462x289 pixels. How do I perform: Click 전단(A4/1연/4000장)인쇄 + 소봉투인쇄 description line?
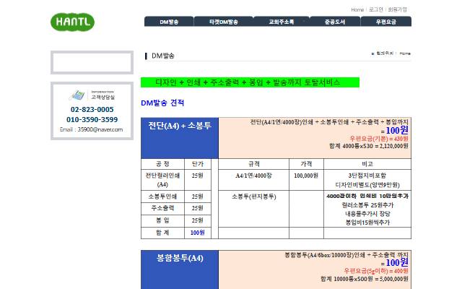pos(329,122)
